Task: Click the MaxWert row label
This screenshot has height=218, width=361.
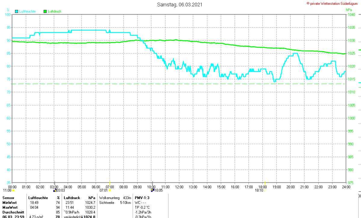Action: pyautogui.click(x=9, y=207)
